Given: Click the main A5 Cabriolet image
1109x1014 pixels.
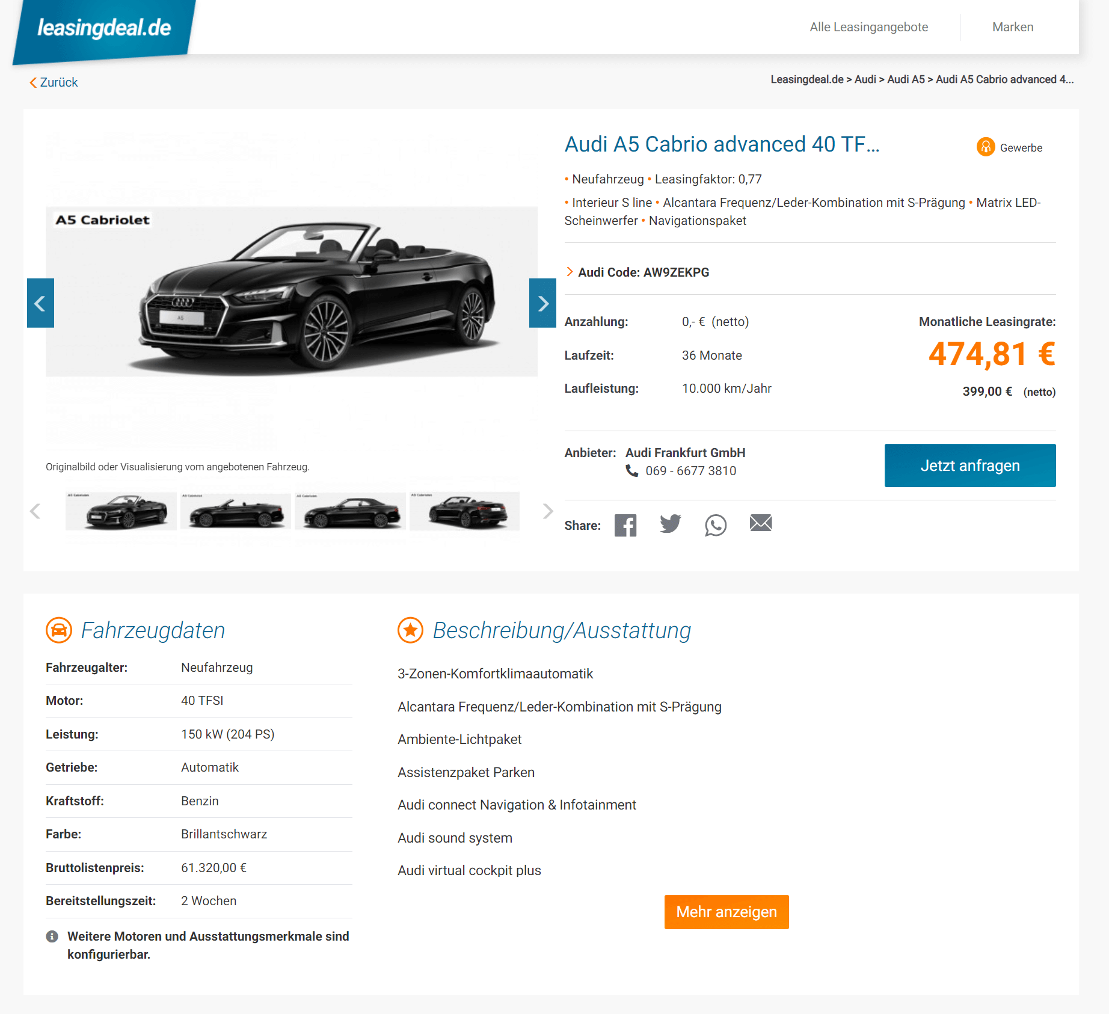Looking at the screenshot, I should 292,292.
